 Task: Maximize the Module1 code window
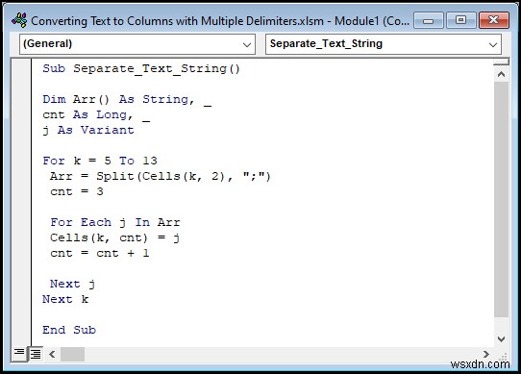460,20
